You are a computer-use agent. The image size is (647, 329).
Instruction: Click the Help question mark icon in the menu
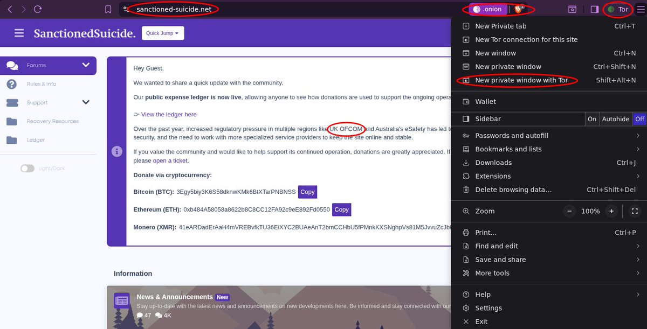tap(466, 295)
